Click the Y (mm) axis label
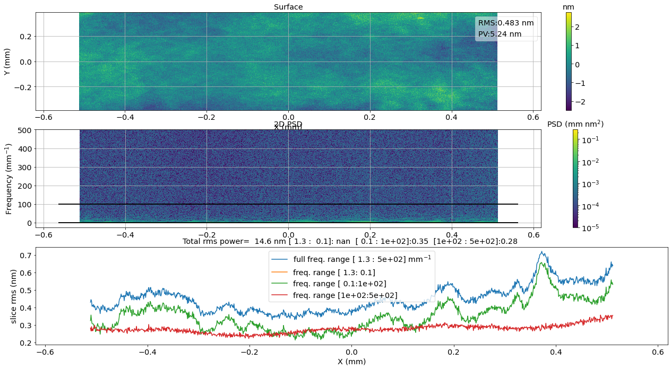The height and width of the screenshot is (369, 671). pos(7,61)
